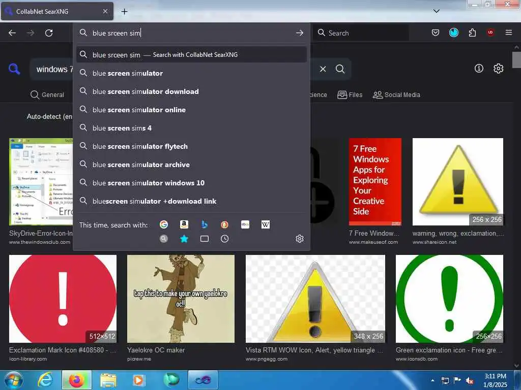Screen dimensions: 521x390
Task: Search this time with Amazon
Action: coord(184,224)
